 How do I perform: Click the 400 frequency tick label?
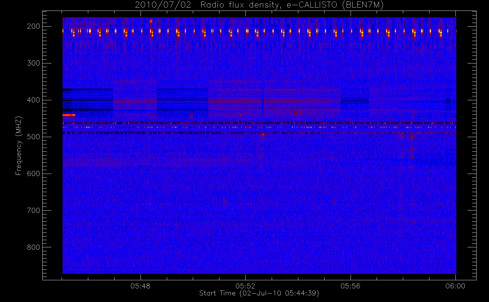(x=33, y=100)
